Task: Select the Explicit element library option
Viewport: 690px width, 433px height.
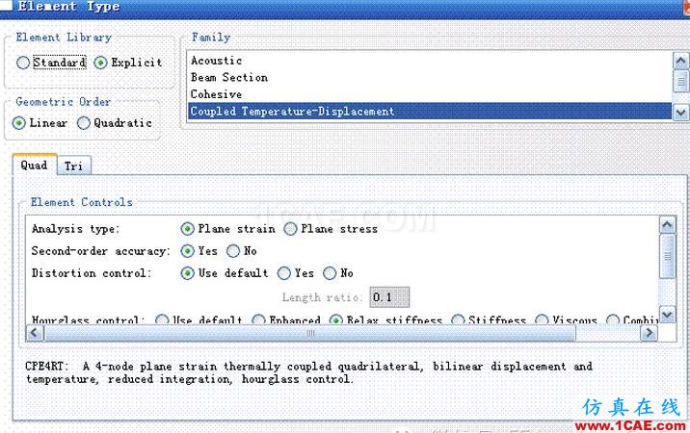Action: [100, 63]
